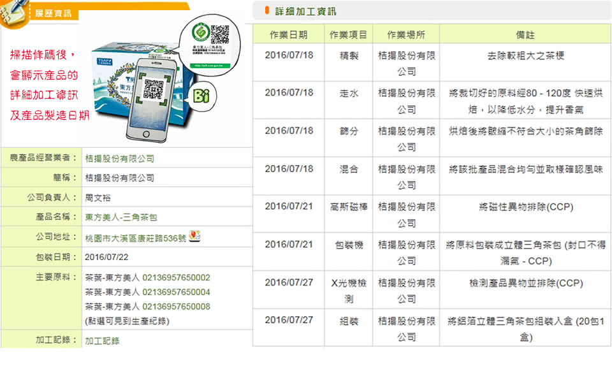The height and width of the screenshot is (385, 612).
Task: Click the red text 掃描條碼後，
Action: coord(43,55)
